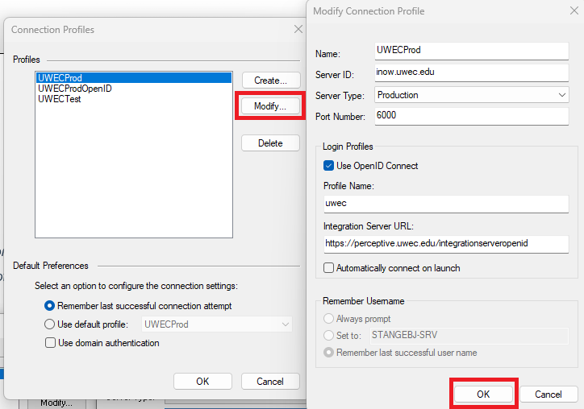Cancel the Modify Connection Profile dialog
The height and width of the screenshot is (409, 584).
(x=549, y=395)
